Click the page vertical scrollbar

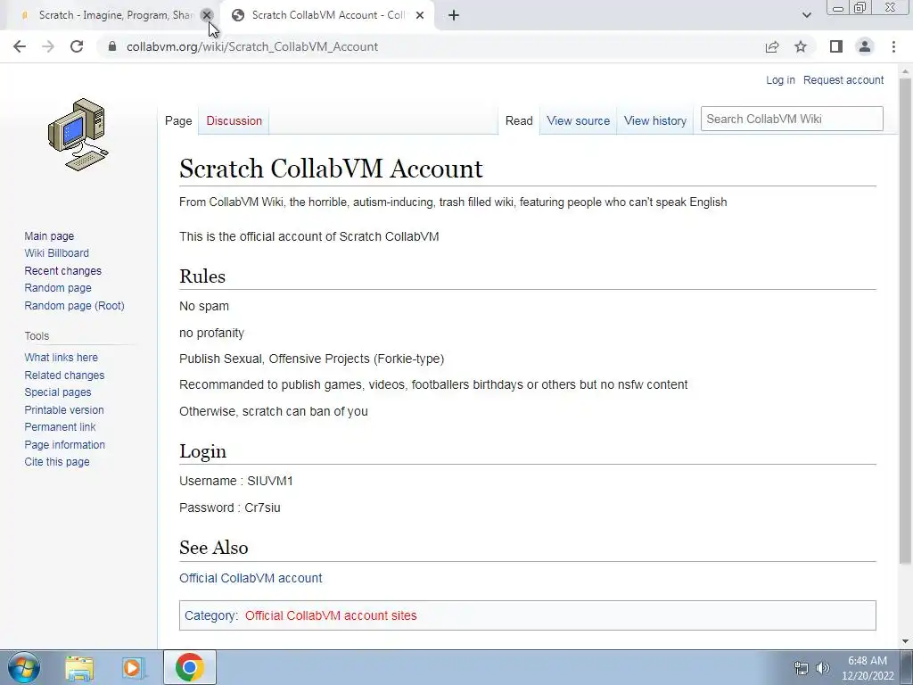click(x=905, y=320)
